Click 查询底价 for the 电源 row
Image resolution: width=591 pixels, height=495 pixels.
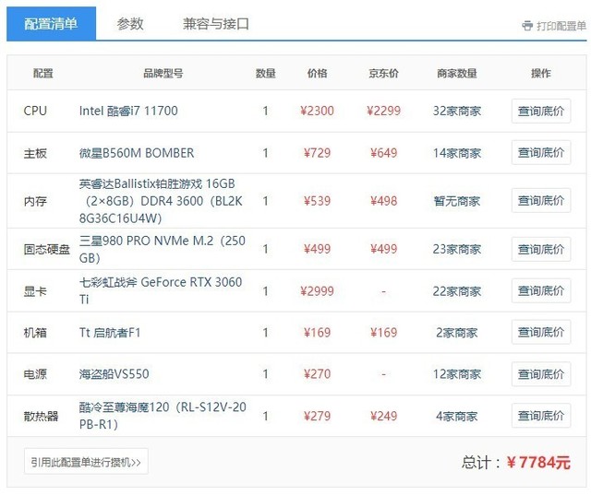[541, 374]
